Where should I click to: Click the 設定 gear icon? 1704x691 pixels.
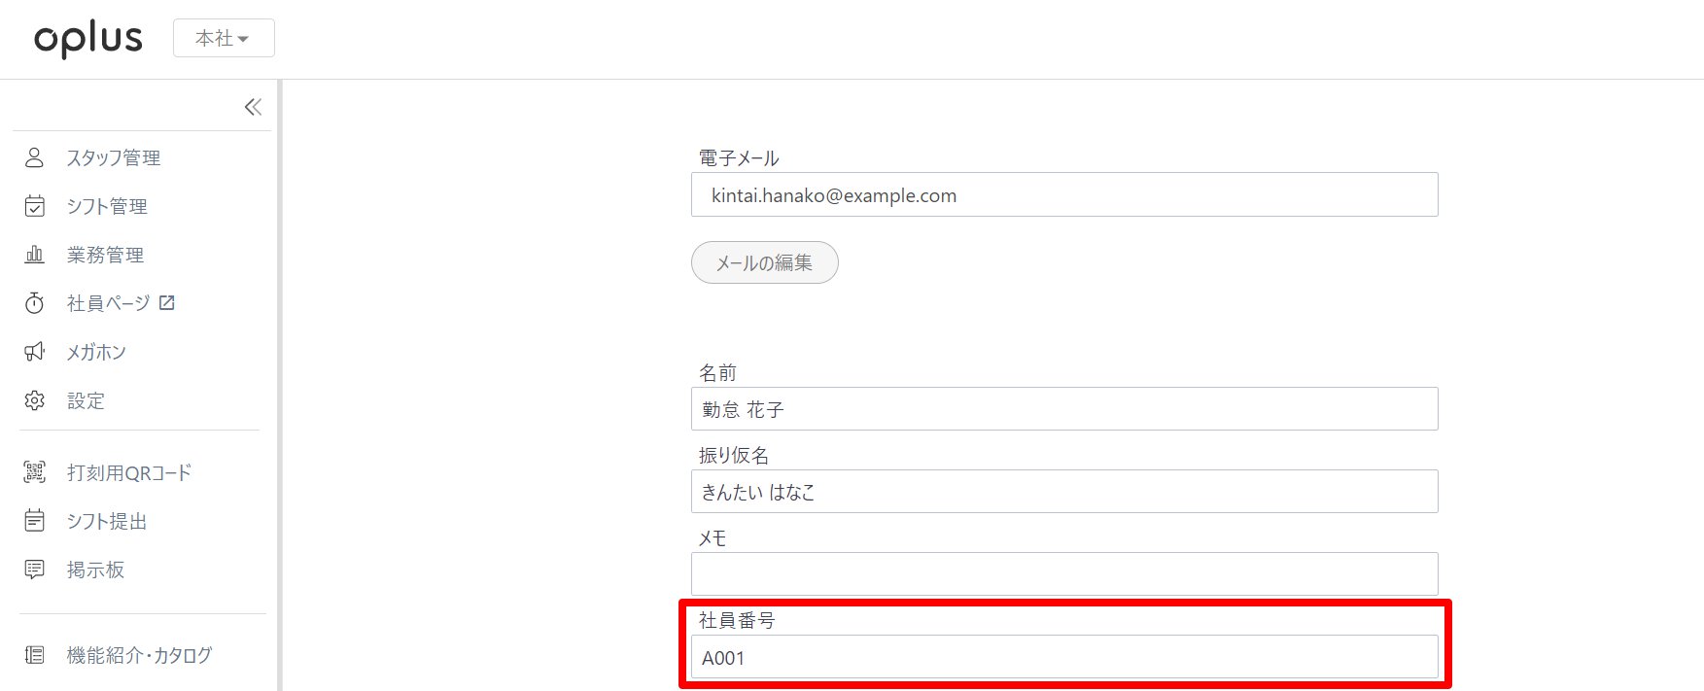click(x=34, y=400)
